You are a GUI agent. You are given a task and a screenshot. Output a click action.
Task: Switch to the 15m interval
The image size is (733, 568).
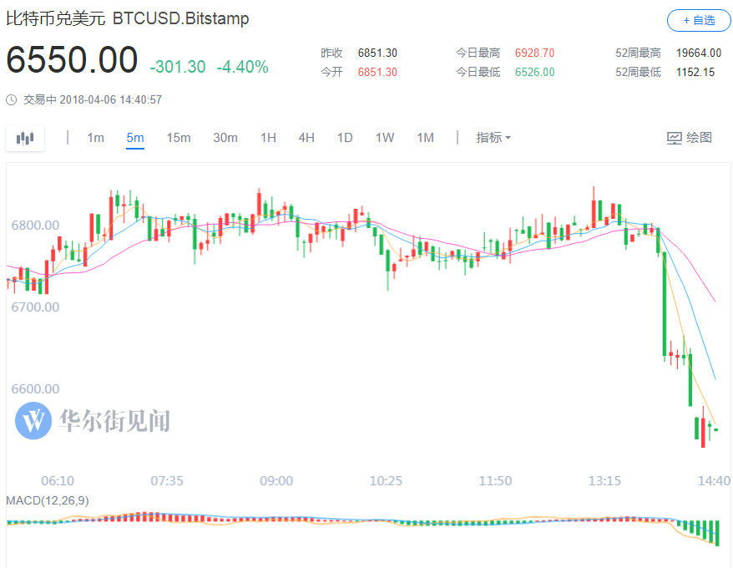(178, 138)
